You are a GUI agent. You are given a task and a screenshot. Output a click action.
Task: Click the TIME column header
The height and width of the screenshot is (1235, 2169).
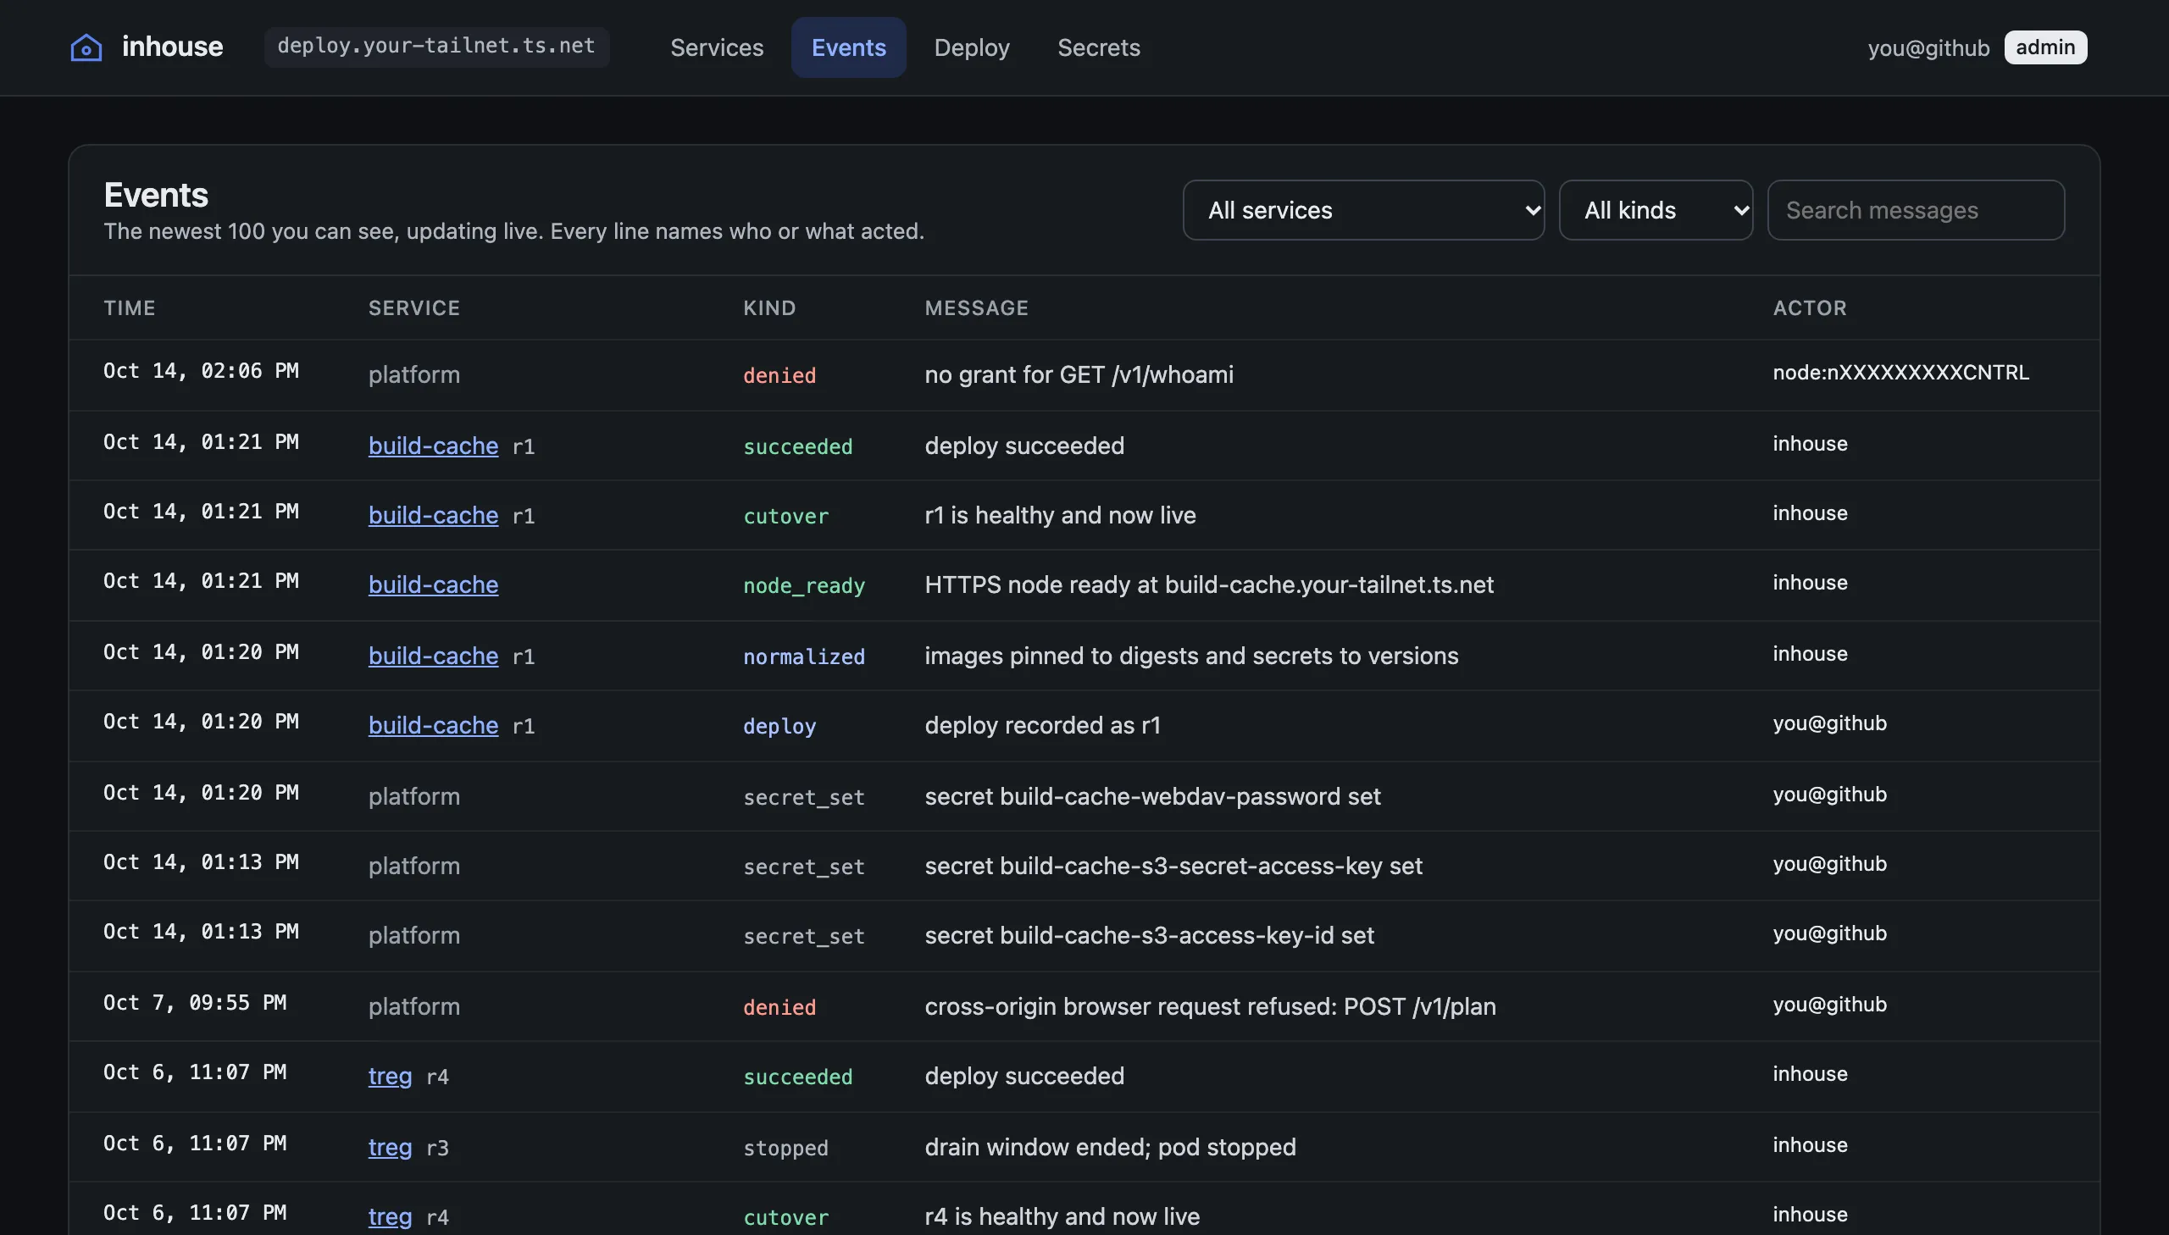(130, 307)
